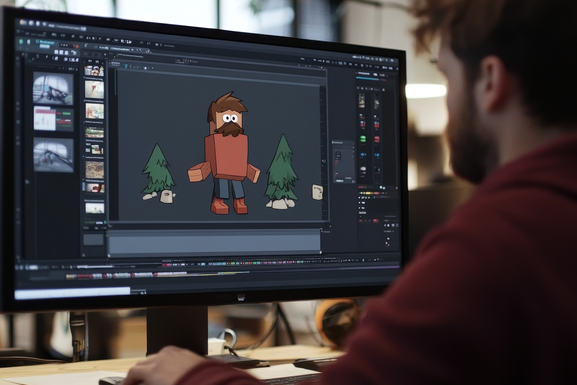
Task: Open the top preview thumbnail in left panel
Action: point(52,88)
